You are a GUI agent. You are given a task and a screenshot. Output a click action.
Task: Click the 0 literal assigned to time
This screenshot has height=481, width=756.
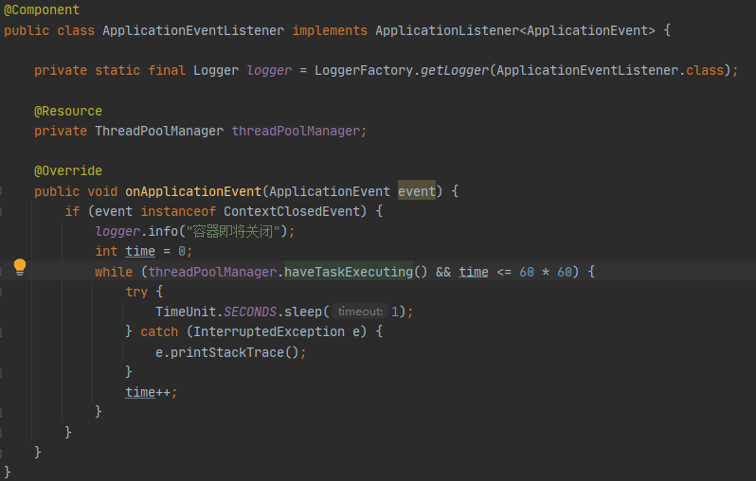[182, 251]
